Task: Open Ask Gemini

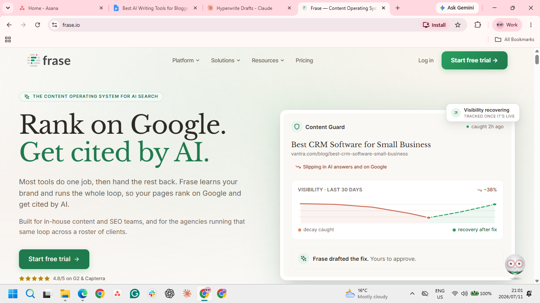Action: (457, 8)
